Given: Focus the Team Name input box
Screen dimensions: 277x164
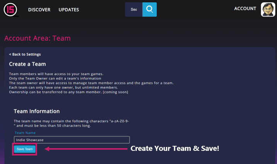Looking at the screenshot, I should click(x=71, y=140).
